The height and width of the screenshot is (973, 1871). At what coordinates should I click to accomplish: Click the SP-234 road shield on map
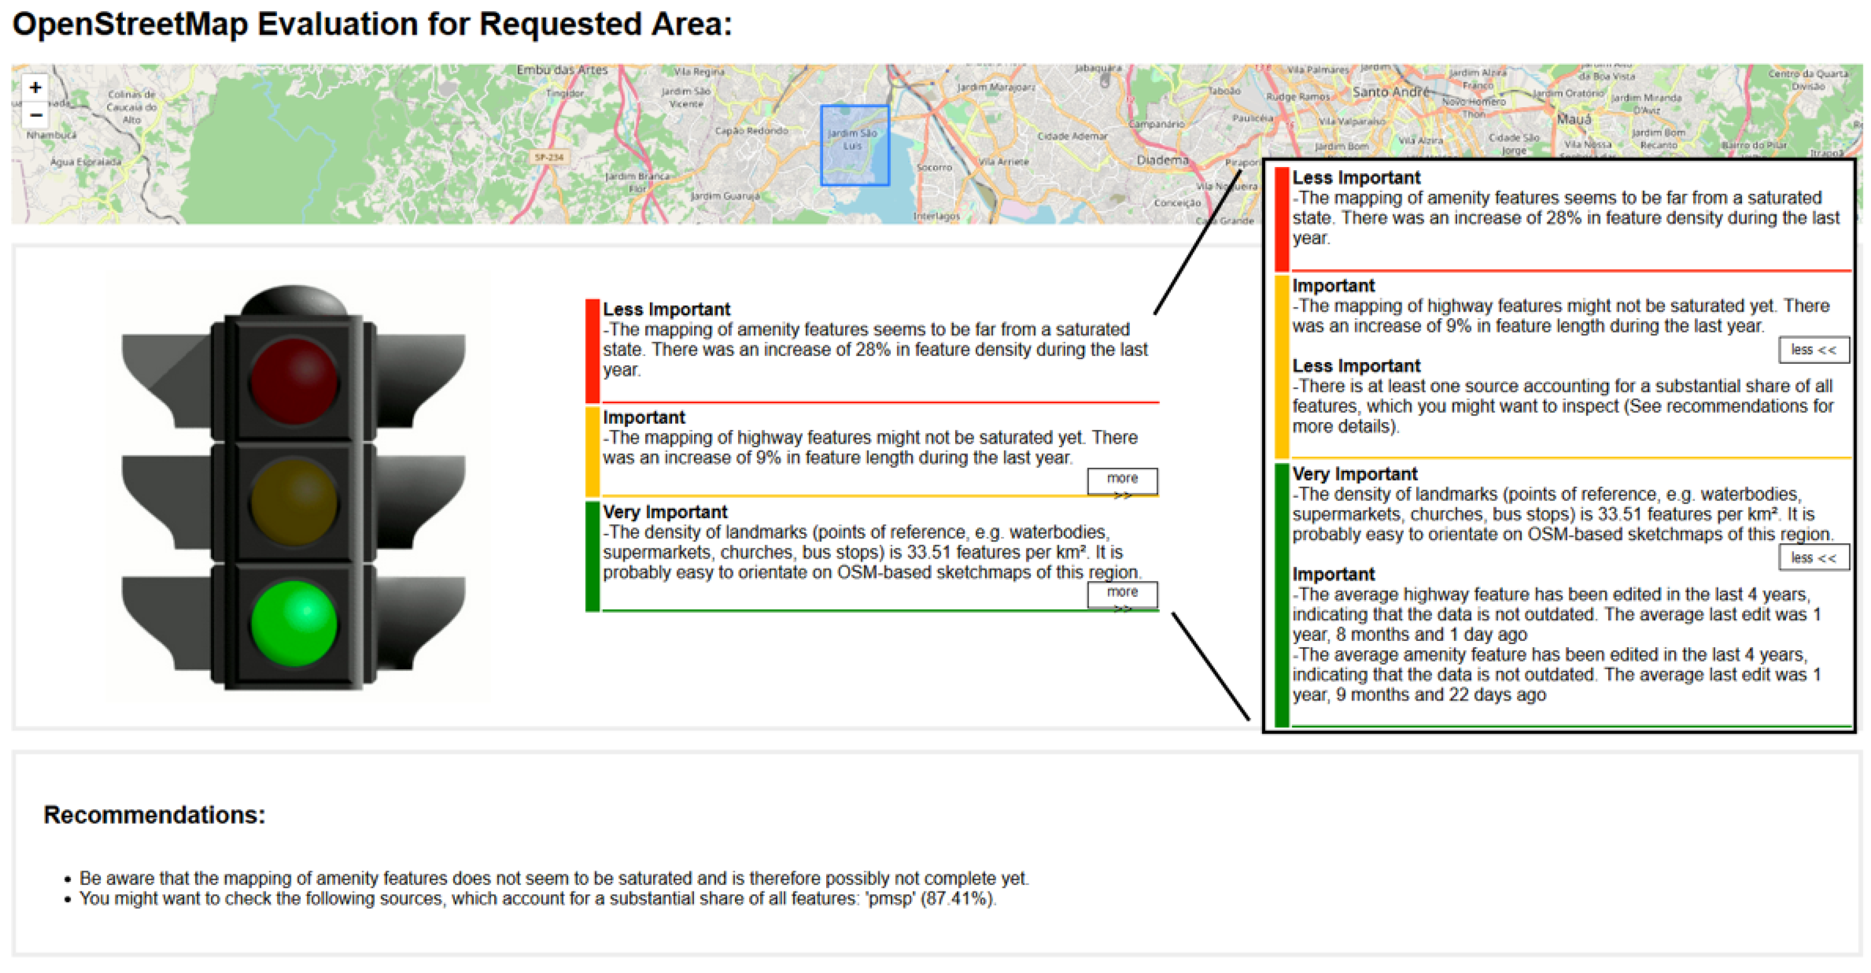click(x=549, y=157)
